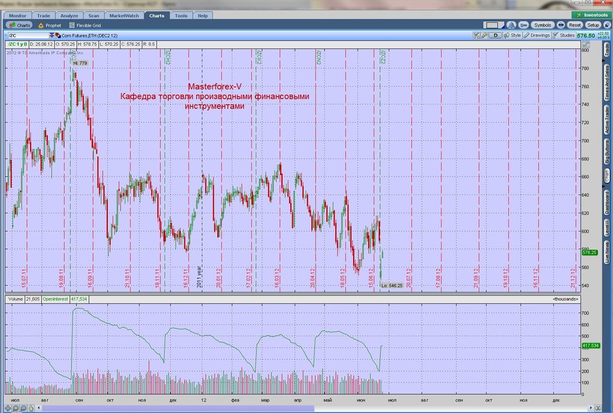Click the D: 25.06.12 date cell
613x413 pixels.
pyautogui.click(x=41, y=44)
